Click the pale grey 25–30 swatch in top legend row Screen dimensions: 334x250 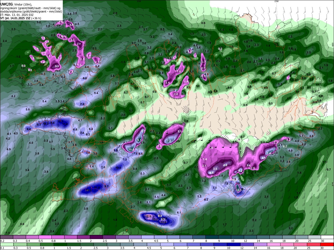click(314, 237)
